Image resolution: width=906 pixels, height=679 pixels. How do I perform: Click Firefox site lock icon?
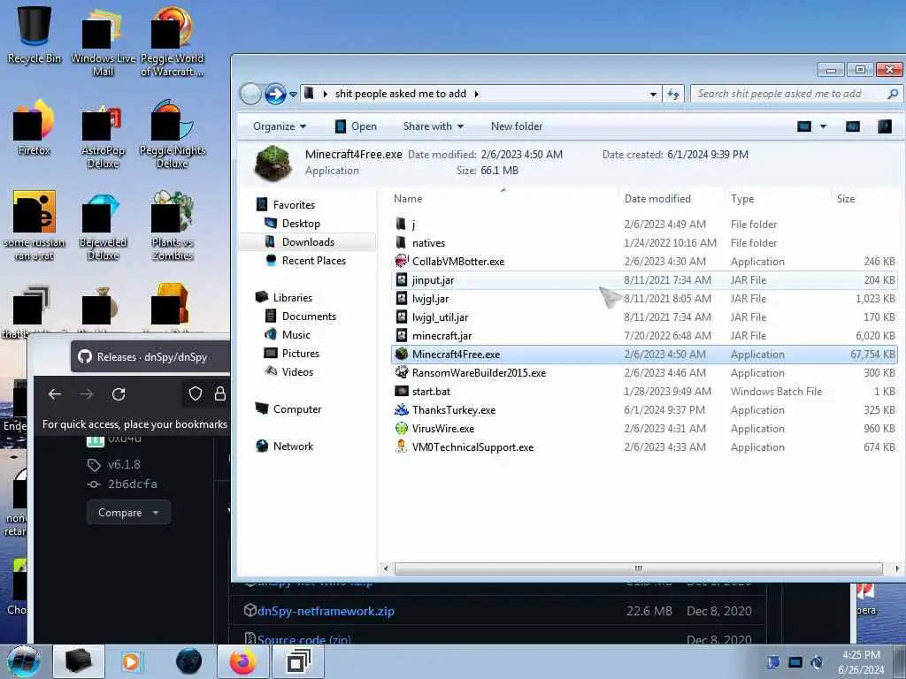220,393
